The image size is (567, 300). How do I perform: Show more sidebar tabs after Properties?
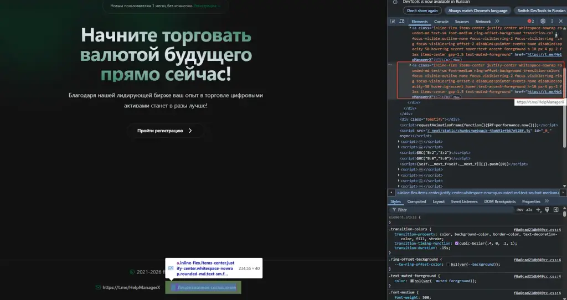coord(547,201)
